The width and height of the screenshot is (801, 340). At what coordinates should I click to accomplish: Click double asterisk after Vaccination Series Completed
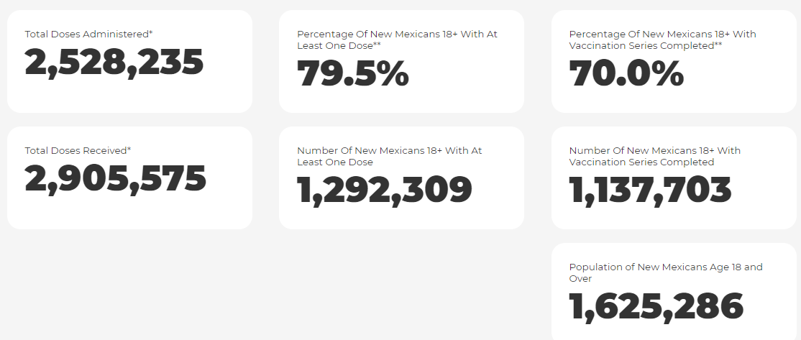click(x=718, y=45)
